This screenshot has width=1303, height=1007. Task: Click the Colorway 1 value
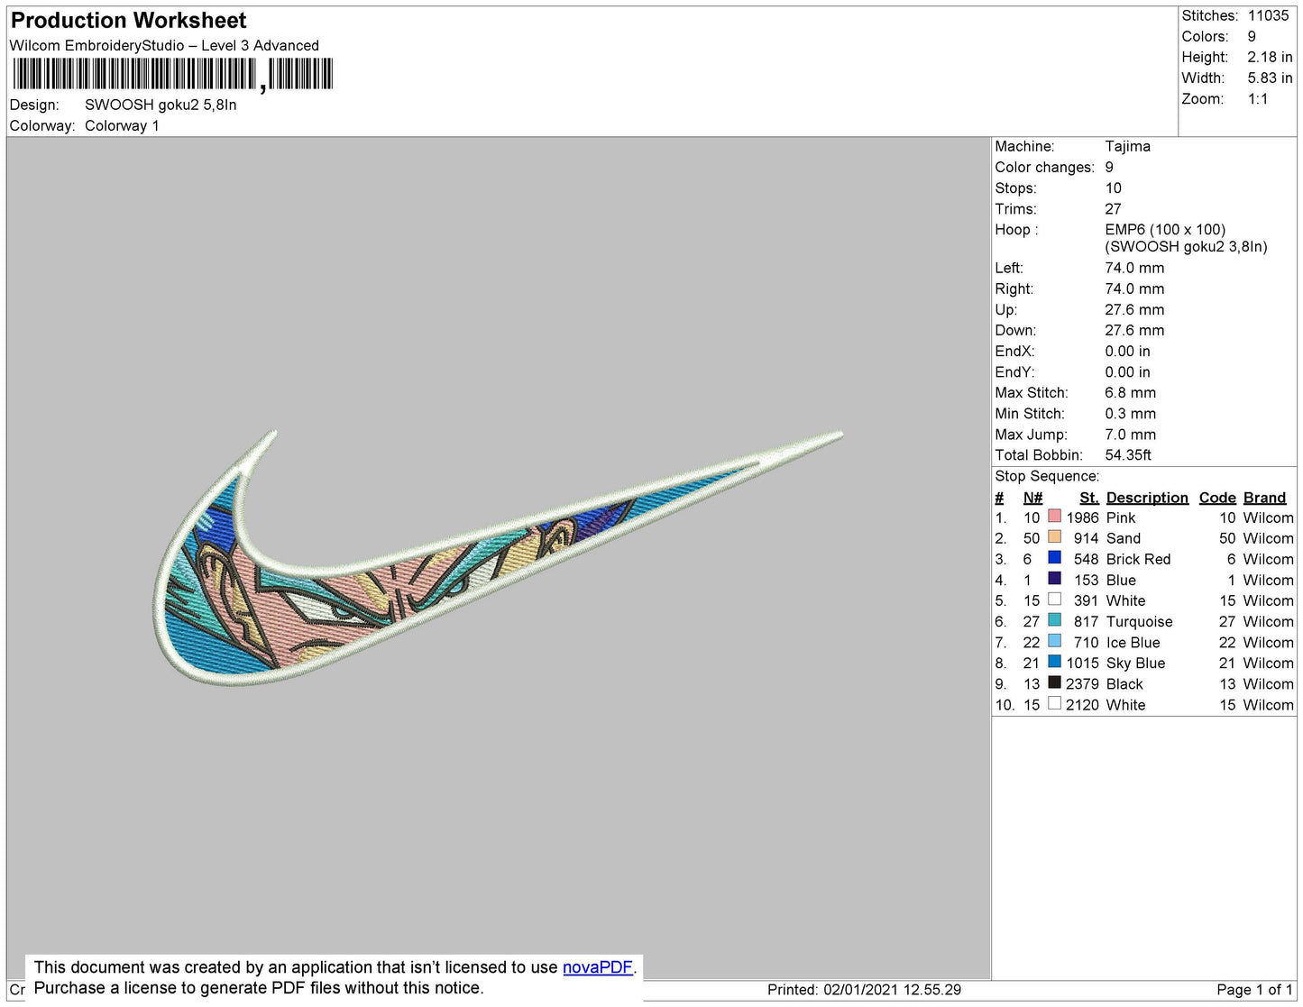122,125
